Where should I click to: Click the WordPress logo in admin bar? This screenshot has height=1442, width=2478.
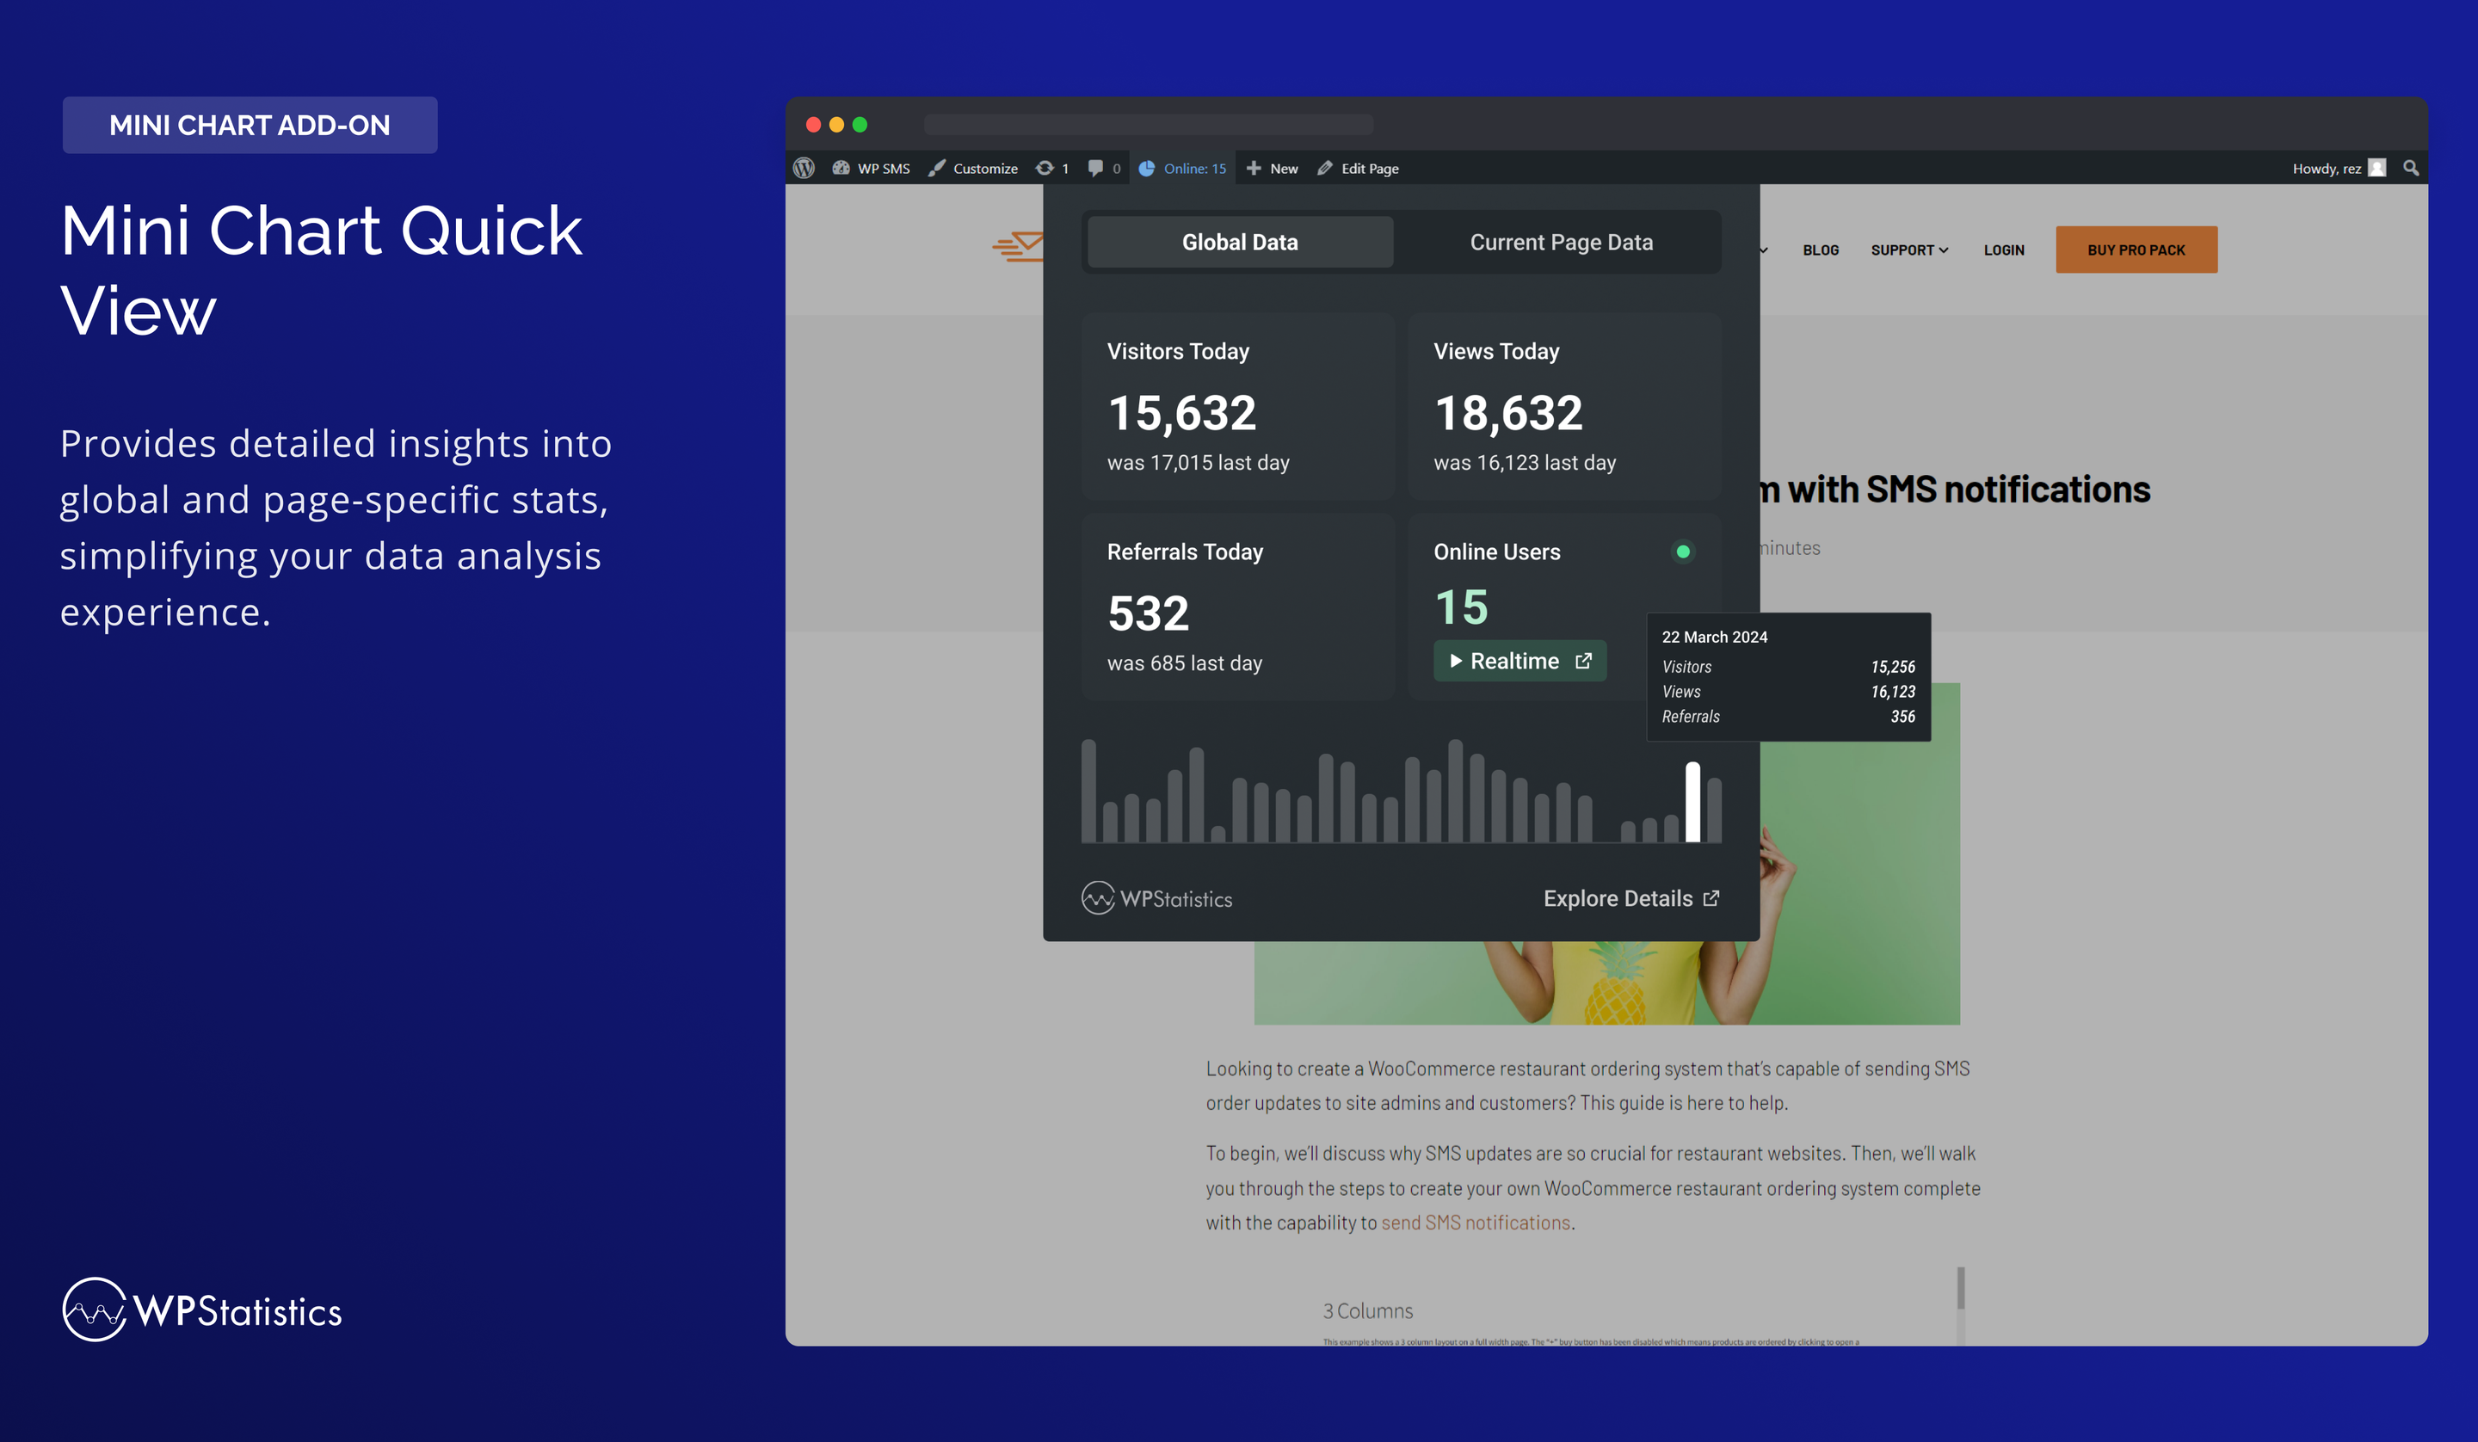click(x=804, y=168)
